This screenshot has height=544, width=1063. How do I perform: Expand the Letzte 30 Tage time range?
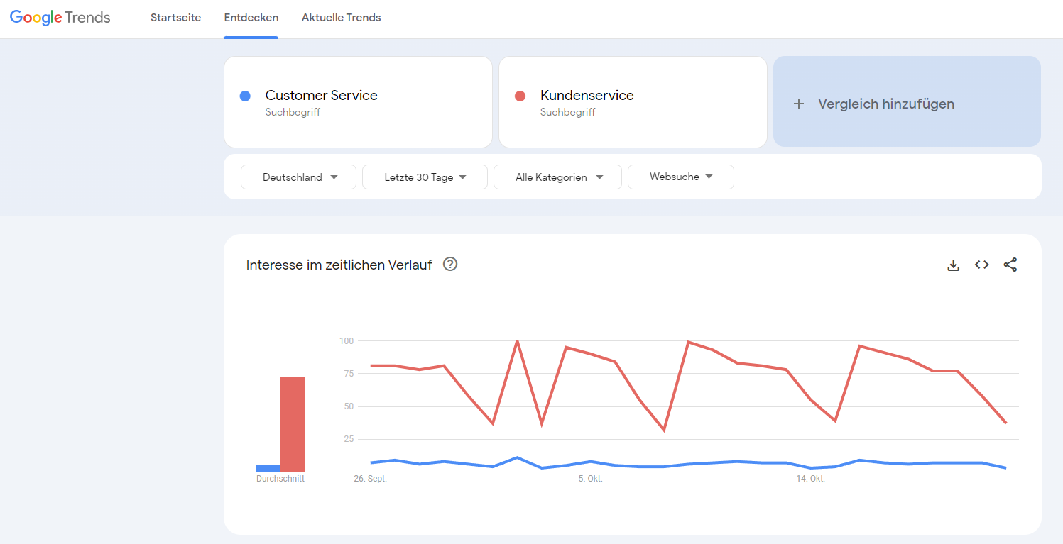tap(425, 177)
